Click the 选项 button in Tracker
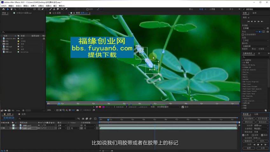This screenshot has width=270, height=152. [262, 141]
